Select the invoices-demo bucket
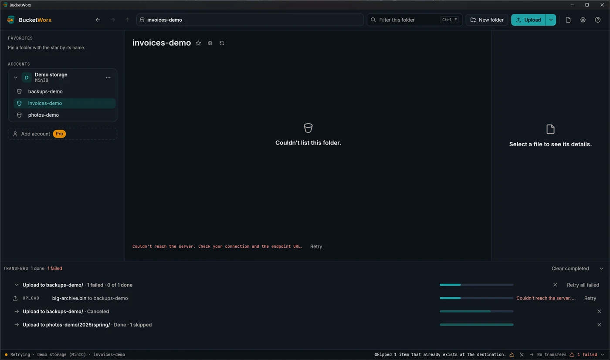 tap(64, 103)
